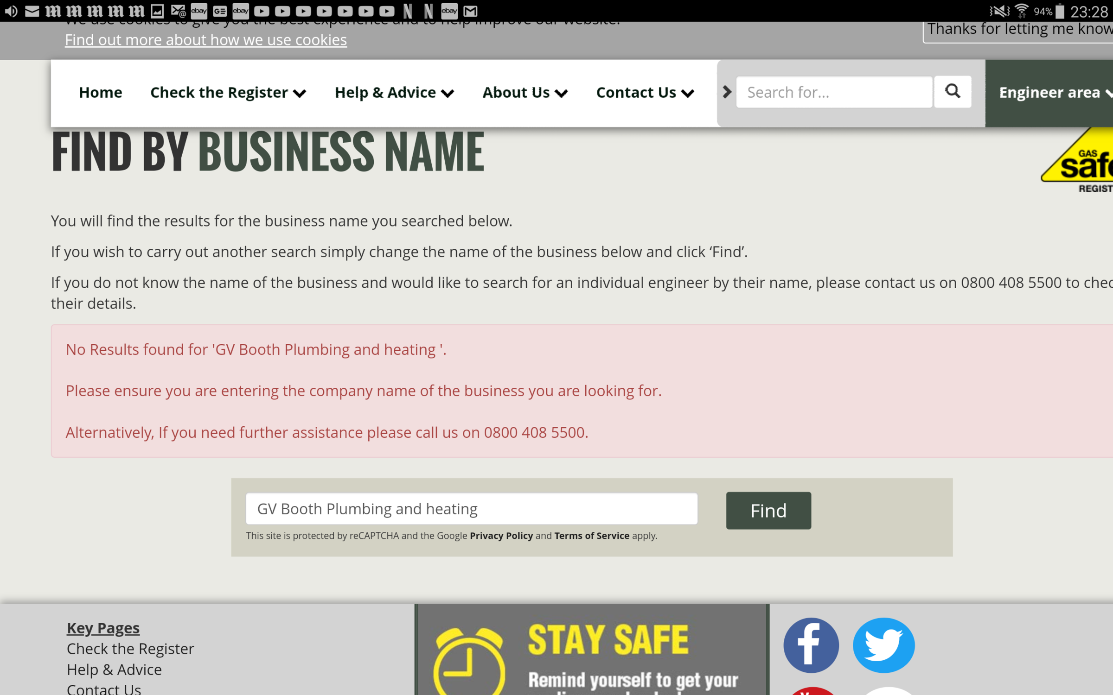Click the Privacy Policy link
The height and width of the screenshot is (695, 1113).
(501, 536)
